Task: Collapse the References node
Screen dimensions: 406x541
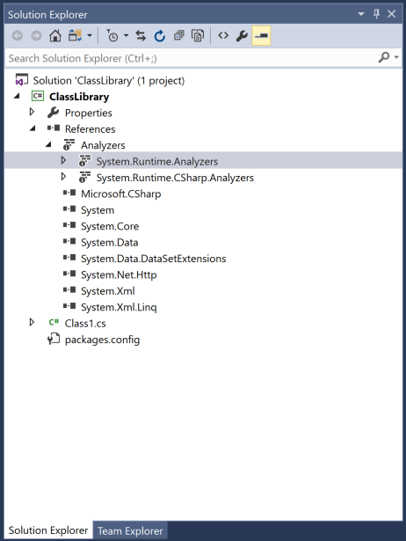Action: (33, 128)
